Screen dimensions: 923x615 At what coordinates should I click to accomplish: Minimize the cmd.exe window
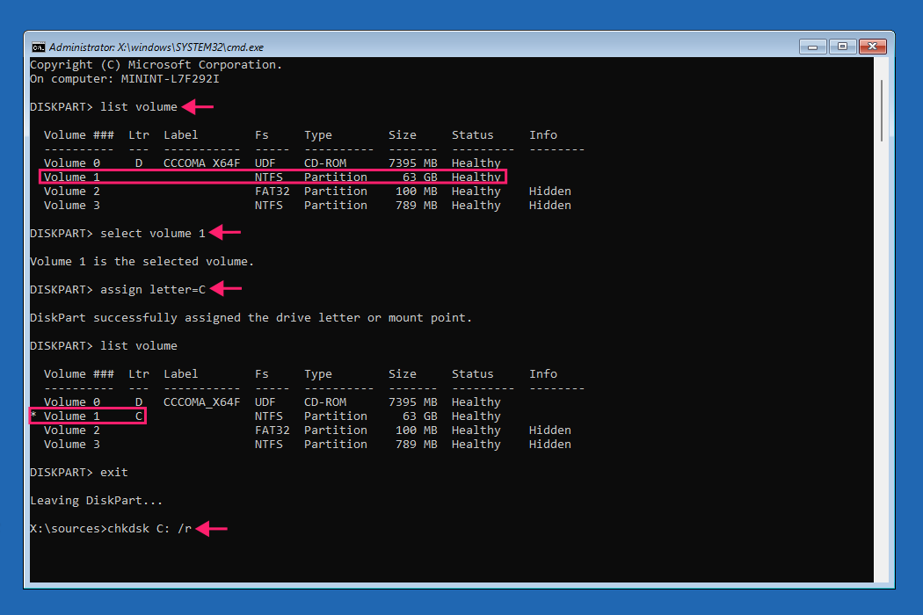coord(813,47)
